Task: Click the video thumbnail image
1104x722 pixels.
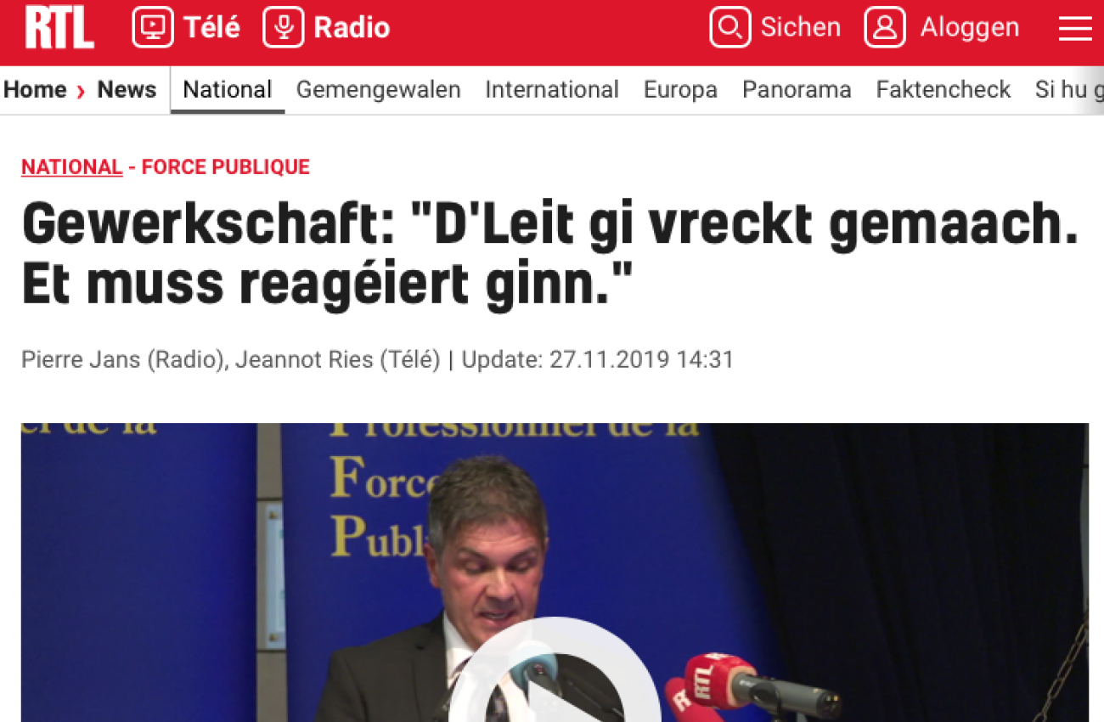Action: click(x=555, y=573)
